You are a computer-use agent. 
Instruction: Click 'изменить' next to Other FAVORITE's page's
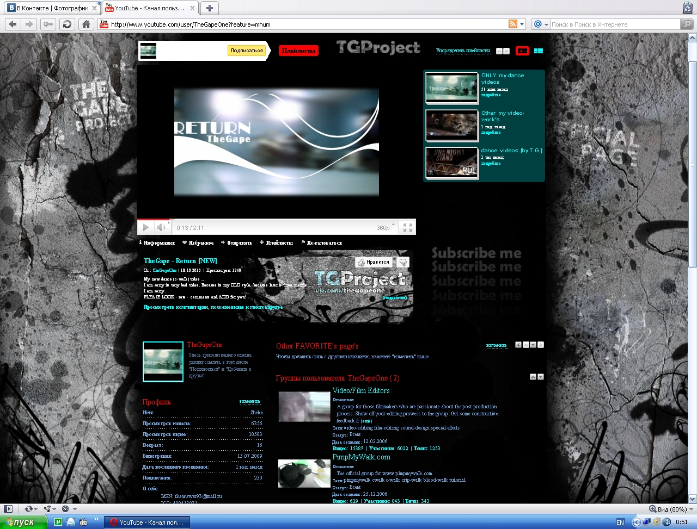pos(496,345)
